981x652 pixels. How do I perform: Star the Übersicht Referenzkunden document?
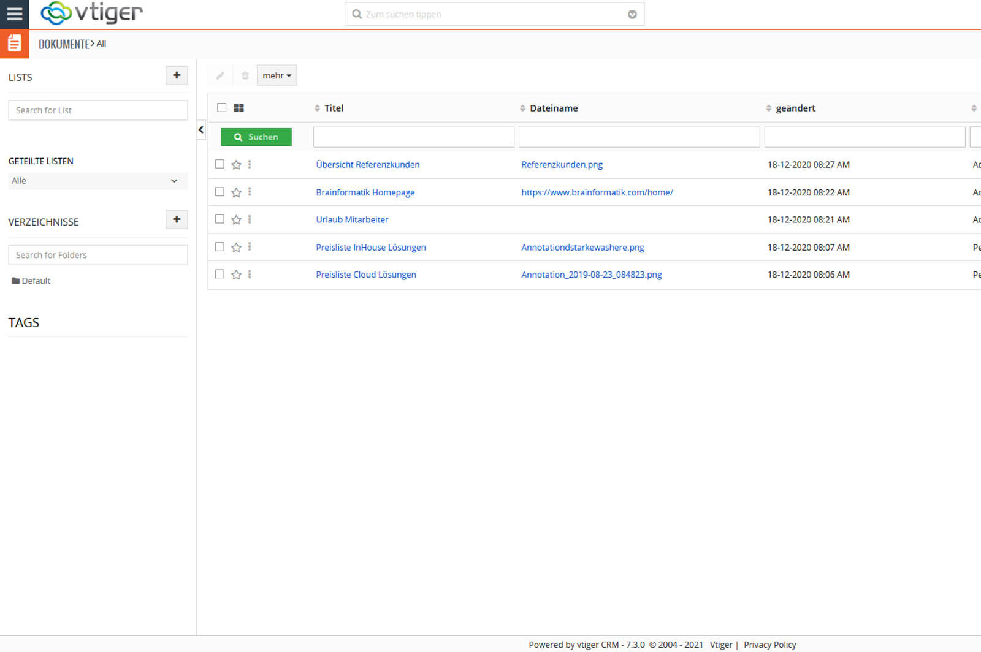click(x=236, y=165)
